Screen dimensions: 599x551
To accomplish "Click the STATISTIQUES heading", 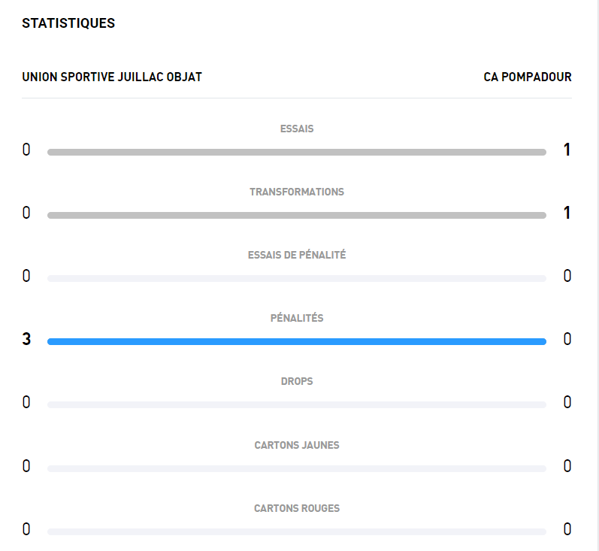I will [68, 23].
